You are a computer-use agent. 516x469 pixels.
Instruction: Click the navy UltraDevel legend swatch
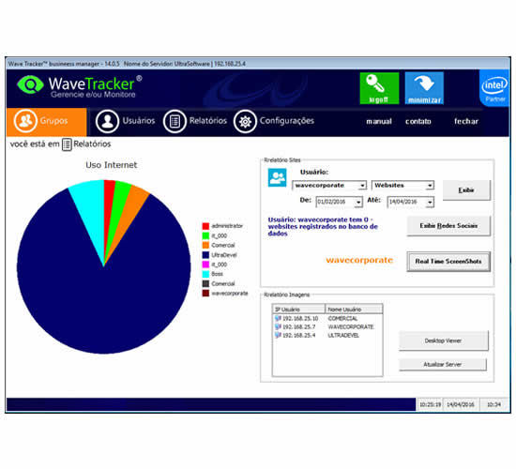(x=205, y=255)
